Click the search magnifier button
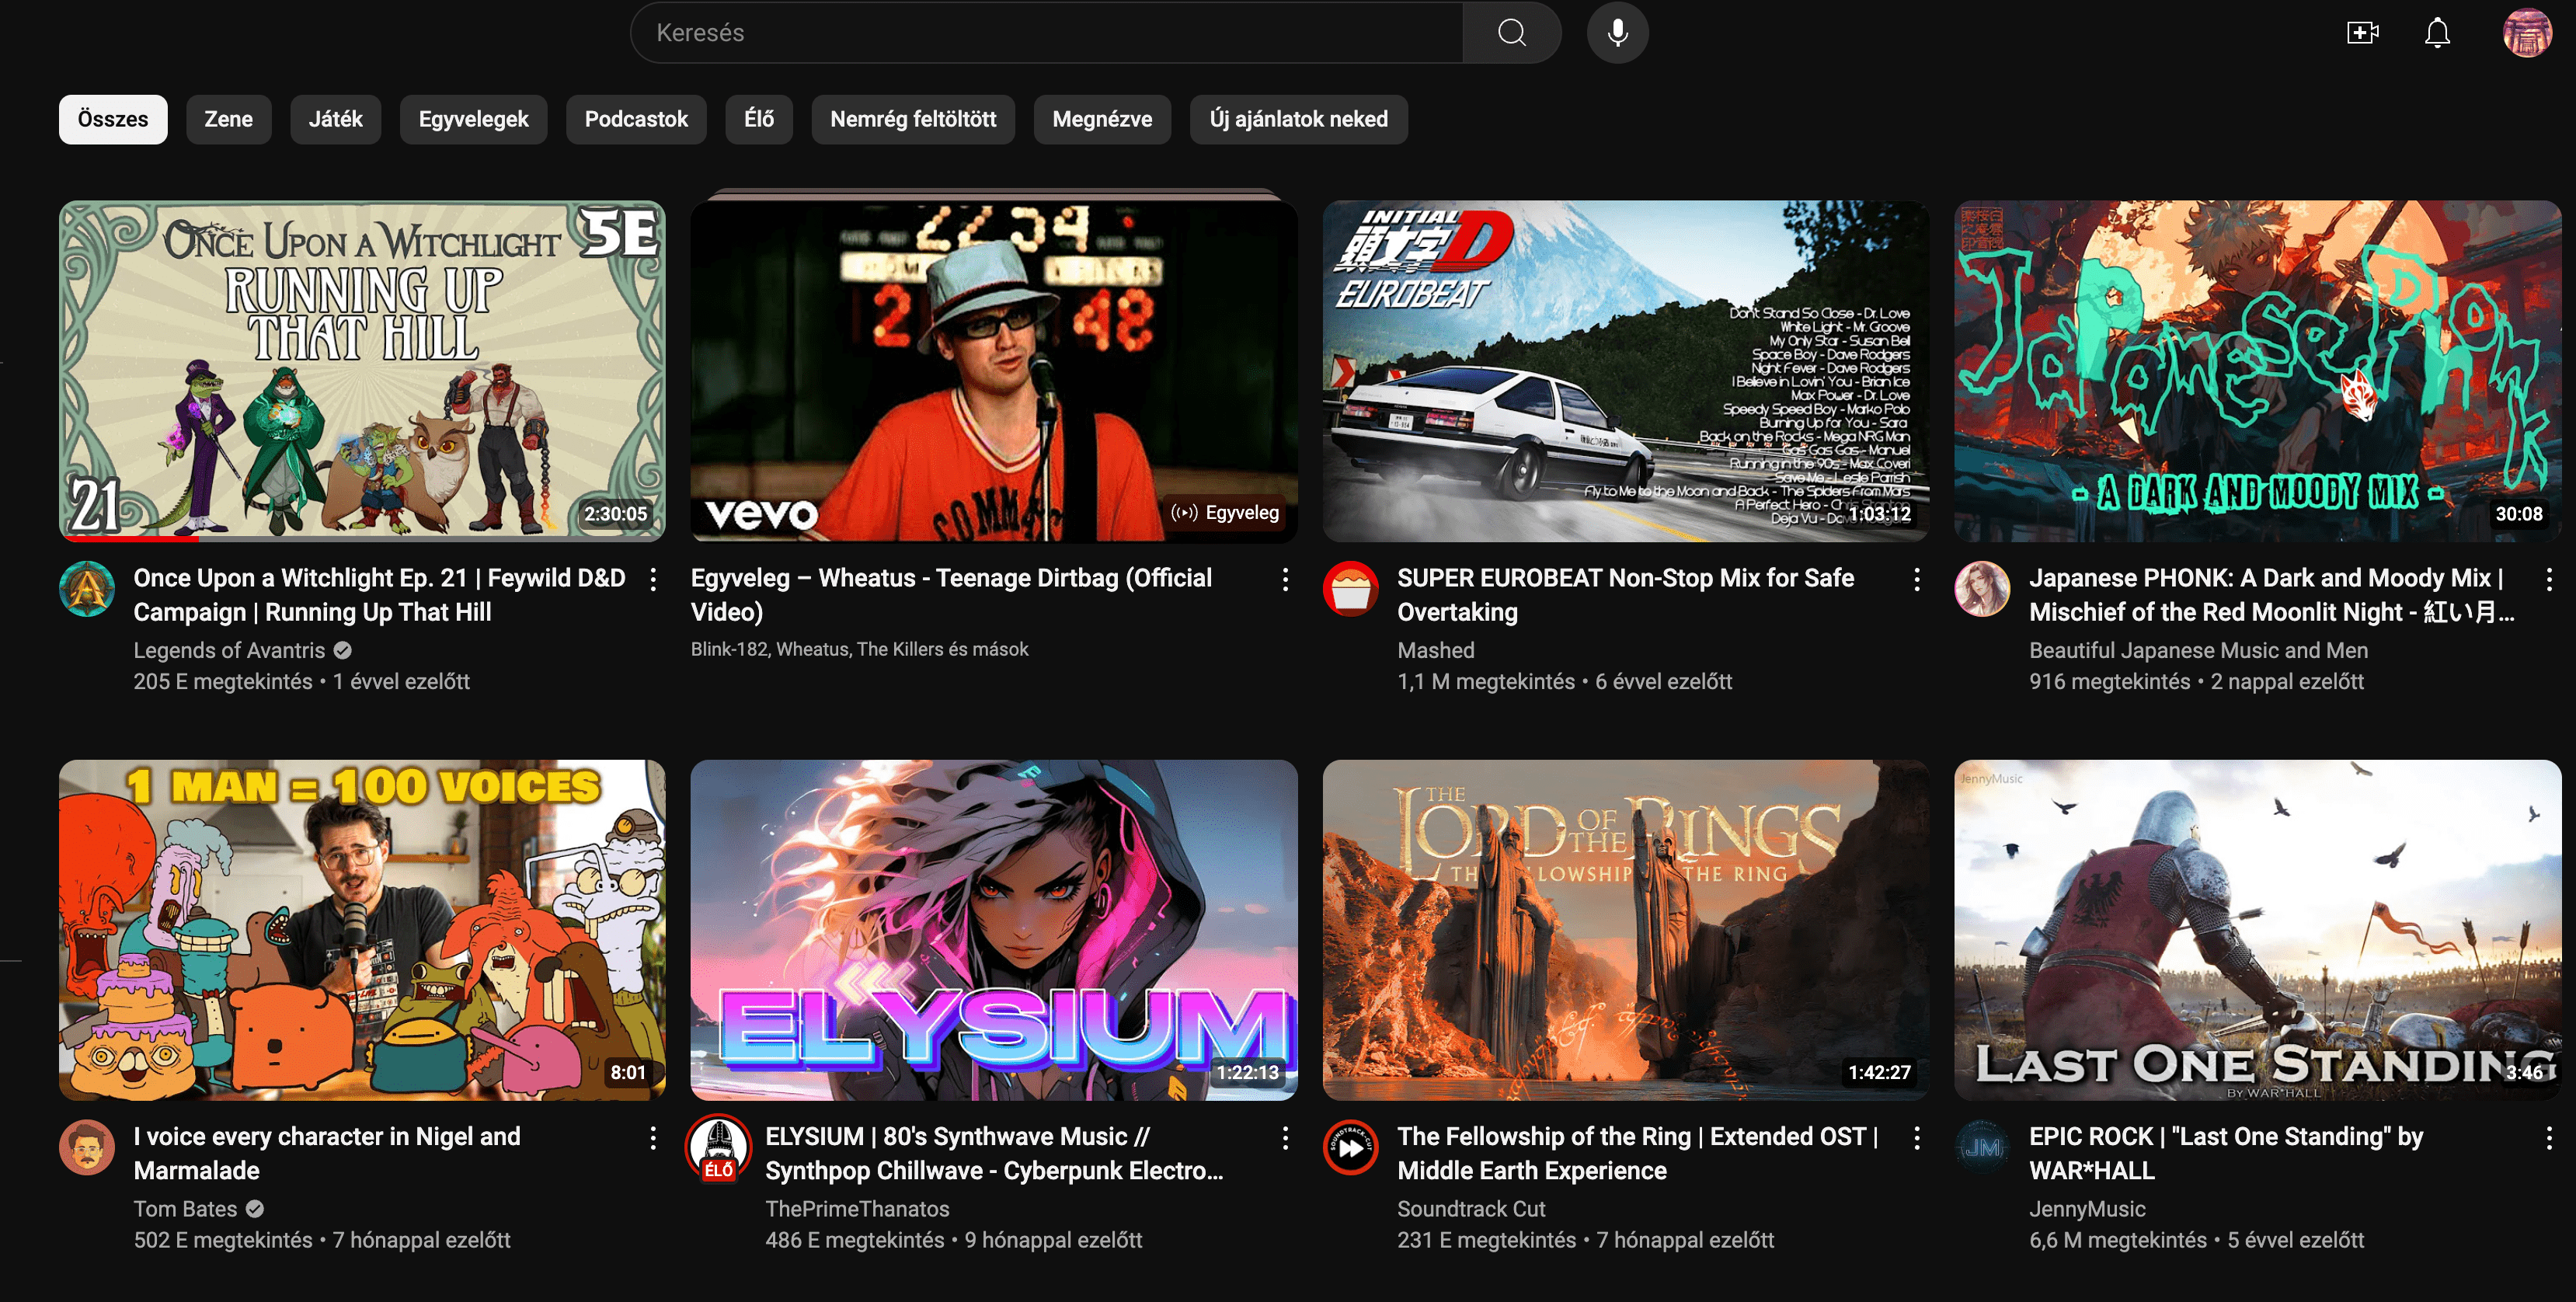Viewport: 2576px width, 1302px height. point(1511,33)
